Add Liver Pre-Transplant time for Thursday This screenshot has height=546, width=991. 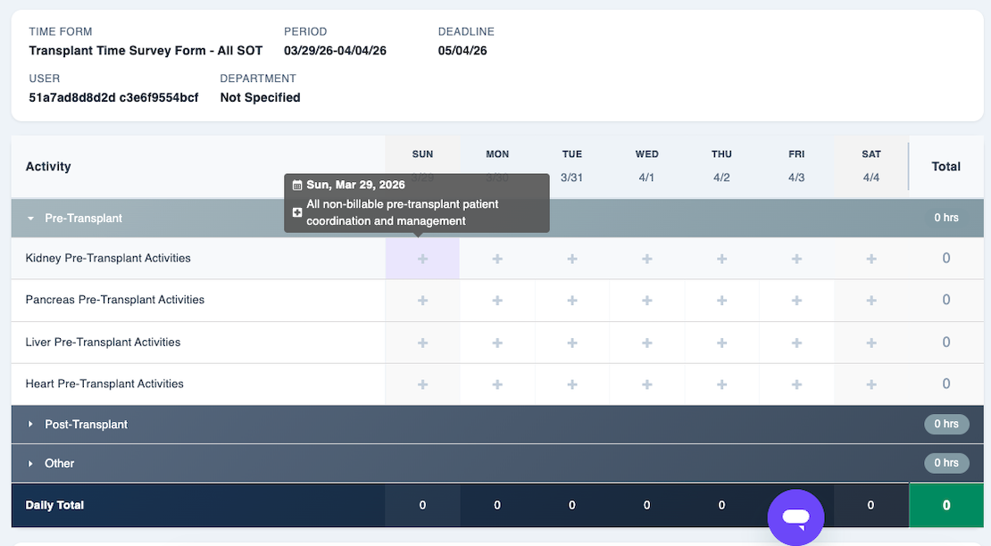(x=721, y=343)
